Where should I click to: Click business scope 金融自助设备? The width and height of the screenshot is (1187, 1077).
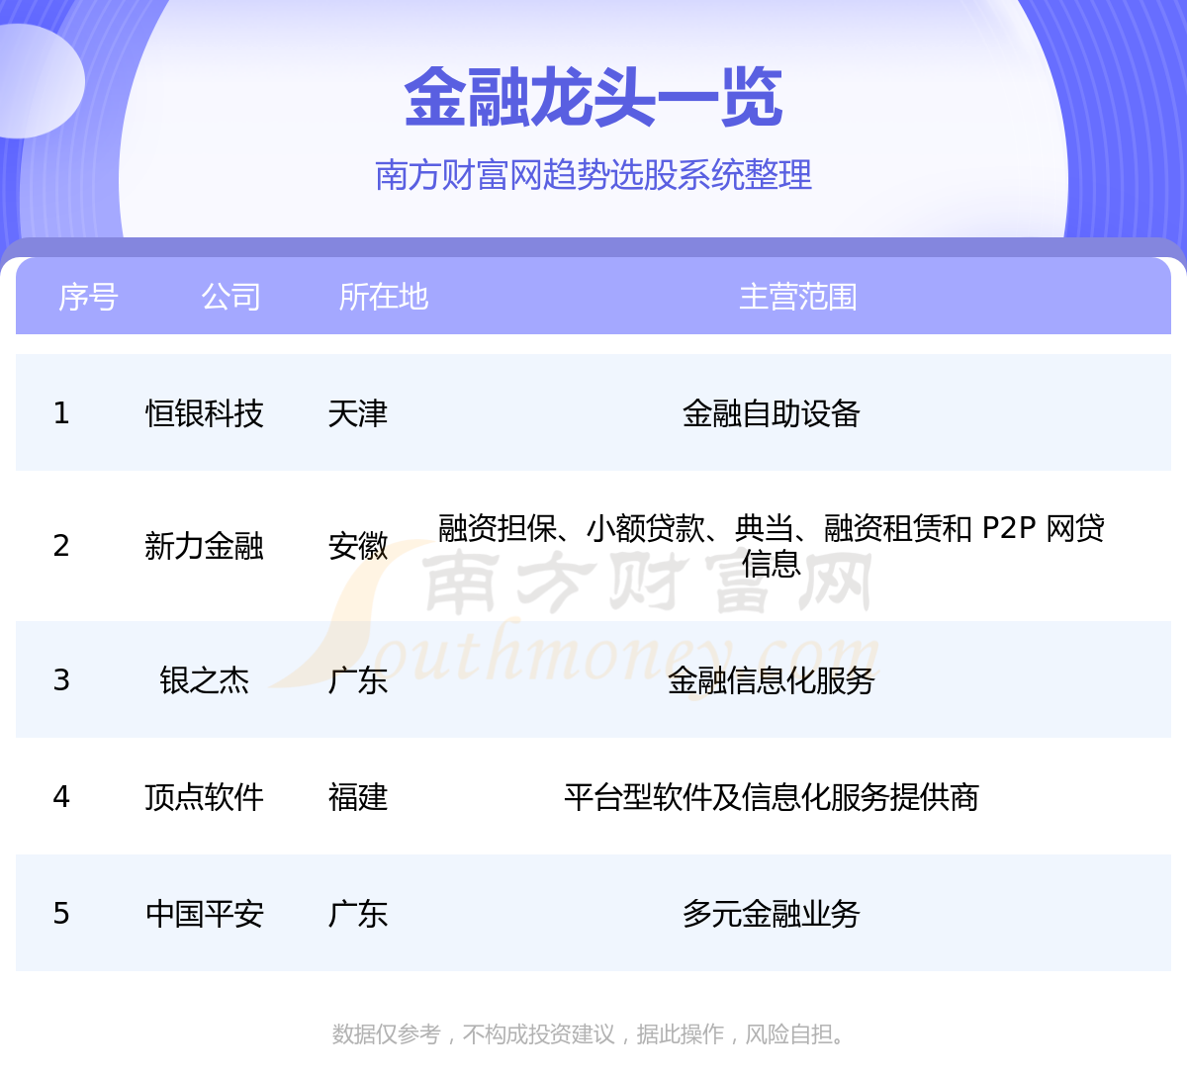[x=771, y=413]
